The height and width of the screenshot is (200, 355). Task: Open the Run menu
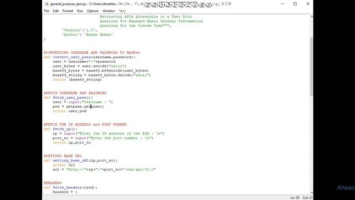[x=80, y=11]
